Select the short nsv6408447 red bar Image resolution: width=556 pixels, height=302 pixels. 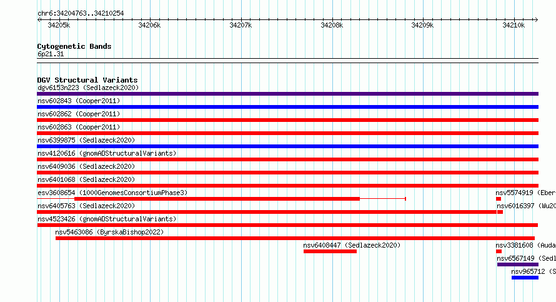[x=330, y=251]
